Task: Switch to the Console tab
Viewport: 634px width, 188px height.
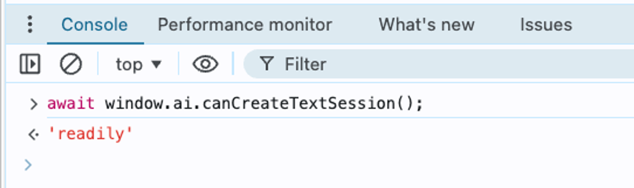Action: pos(94,25)
